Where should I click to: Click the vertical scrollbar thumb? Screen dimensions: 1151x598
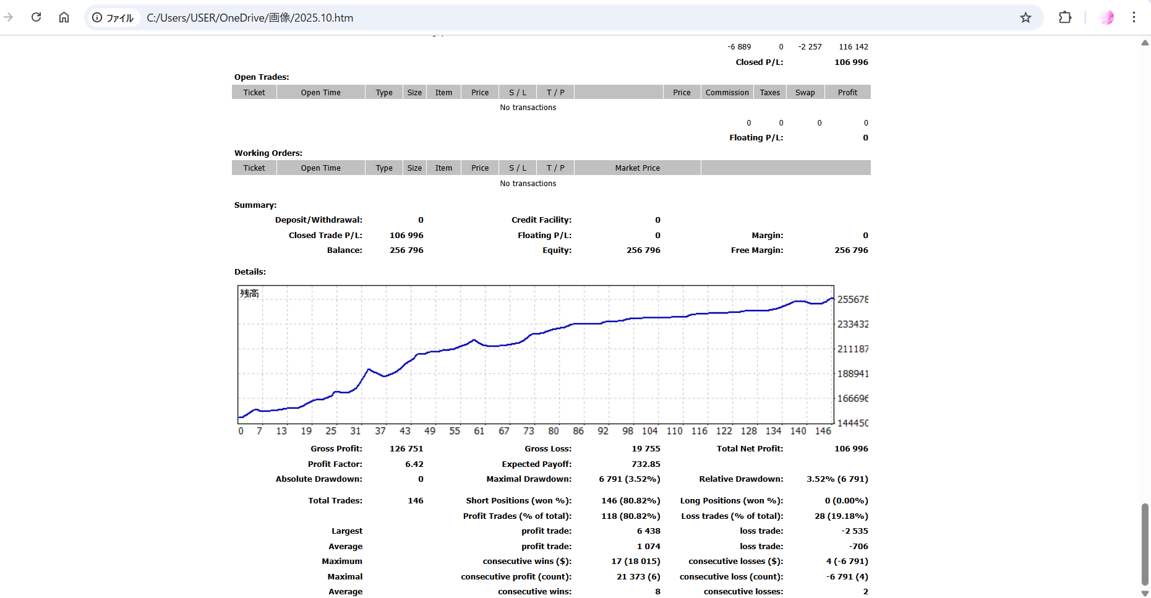point(1145,543)
